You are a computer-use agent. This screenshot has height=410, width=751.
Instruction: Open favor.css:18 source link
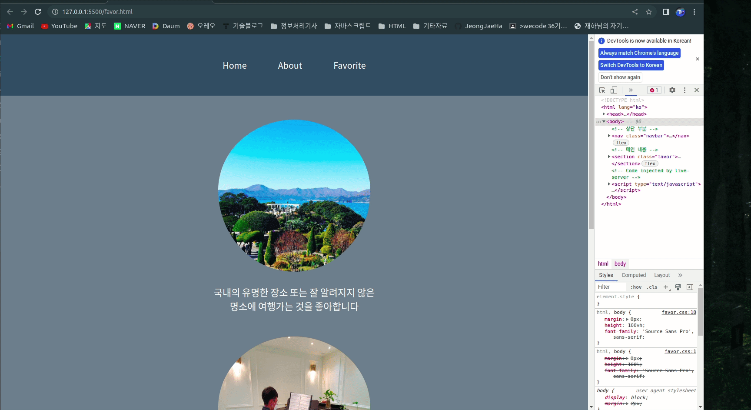679,312
